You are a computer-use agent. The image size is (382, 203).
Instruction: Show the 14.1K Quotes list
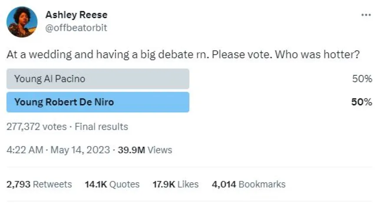click(x=112, y=184)
